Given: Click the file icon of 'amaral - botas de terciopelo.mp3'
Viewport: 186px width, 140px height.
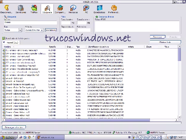Looking at the screenshot, I should coord(4,84).
